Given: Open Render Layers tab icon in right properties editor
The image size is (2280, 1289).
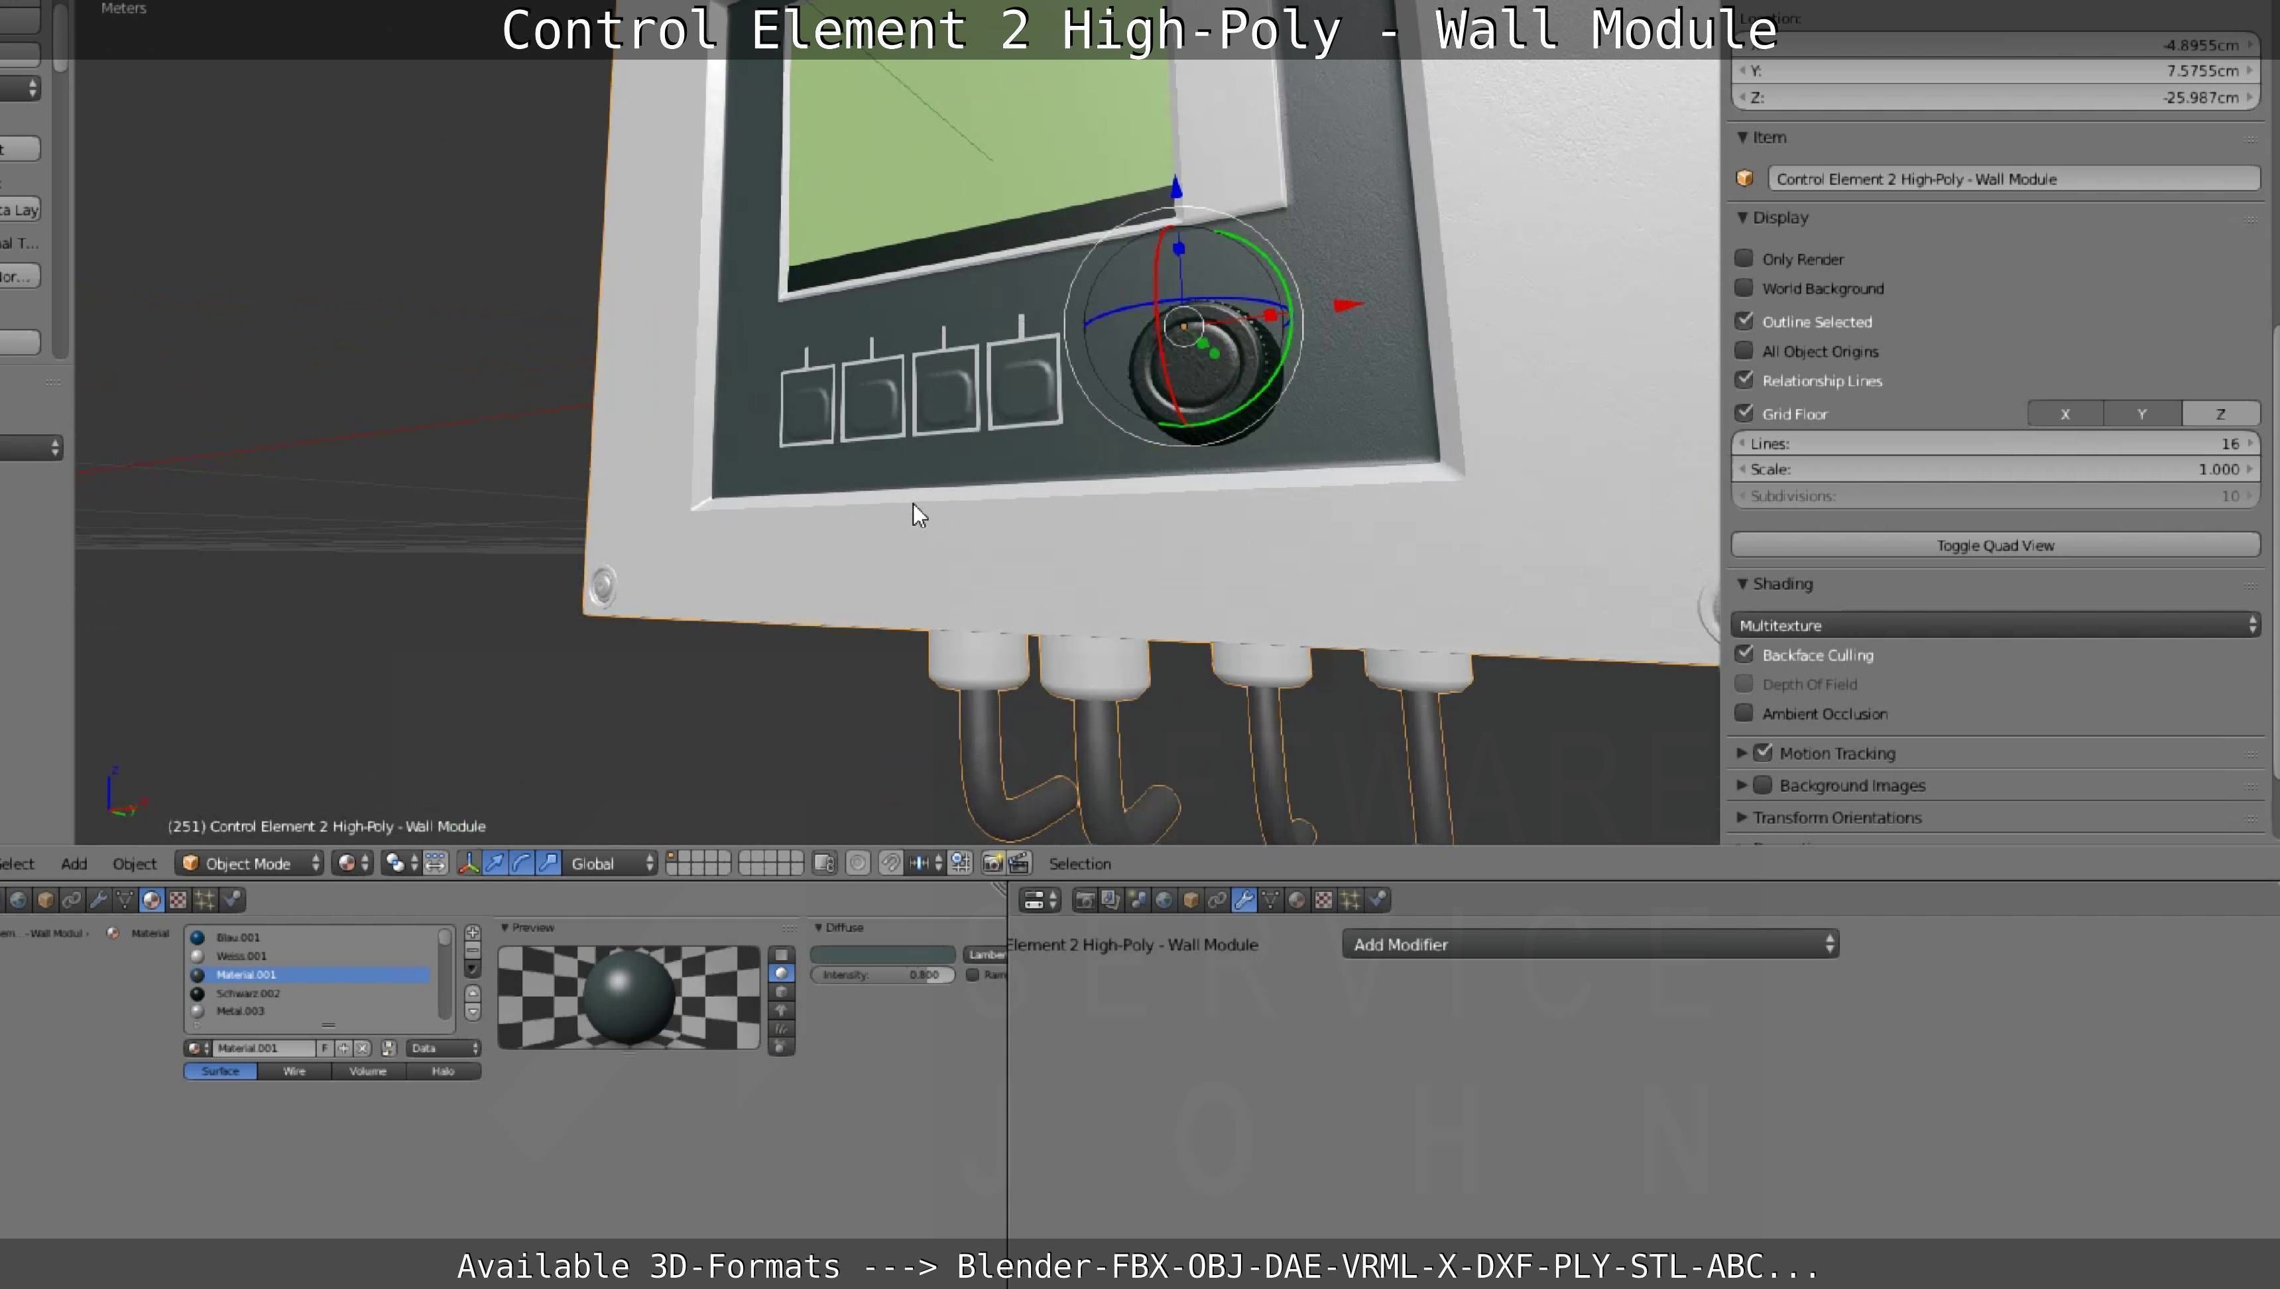Looking at the screenshot, I should coord(1110,900).
